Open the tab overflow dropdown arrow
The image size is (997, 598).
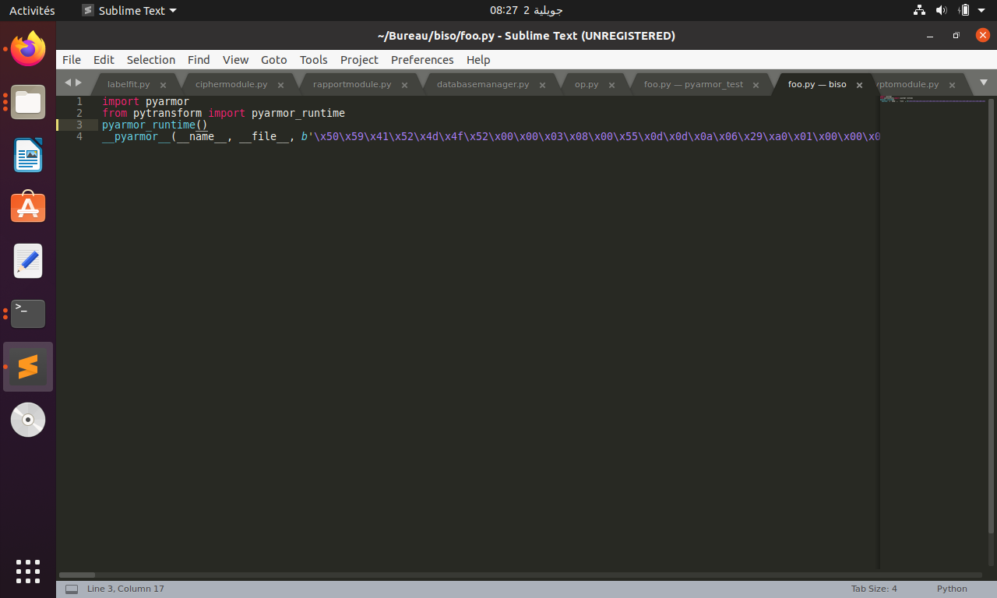[x=983, y=83]
